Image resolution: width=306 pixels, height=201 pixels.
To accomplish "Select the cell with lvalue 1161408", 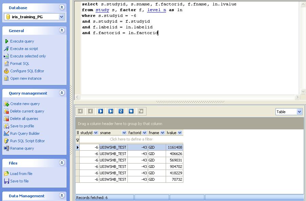I will 175,147.
